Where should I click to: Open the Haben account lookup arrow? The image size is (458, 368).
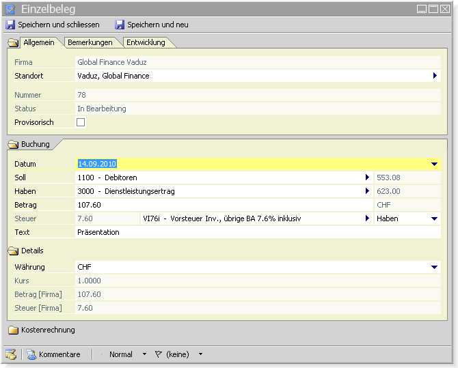point(367,191)
